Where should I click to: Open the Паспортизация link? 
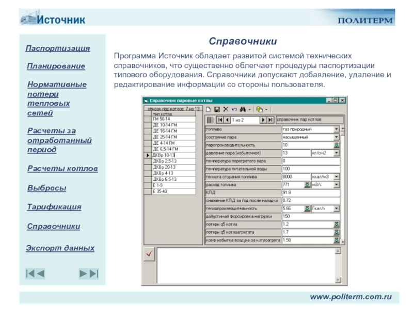58,48
